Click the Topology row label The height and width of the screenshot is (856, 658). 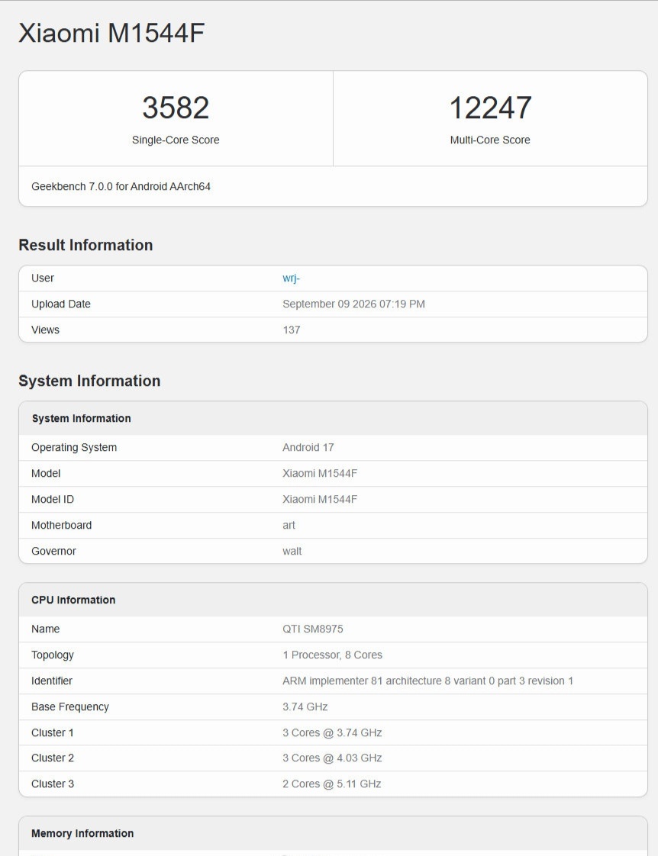coord(53,655)
